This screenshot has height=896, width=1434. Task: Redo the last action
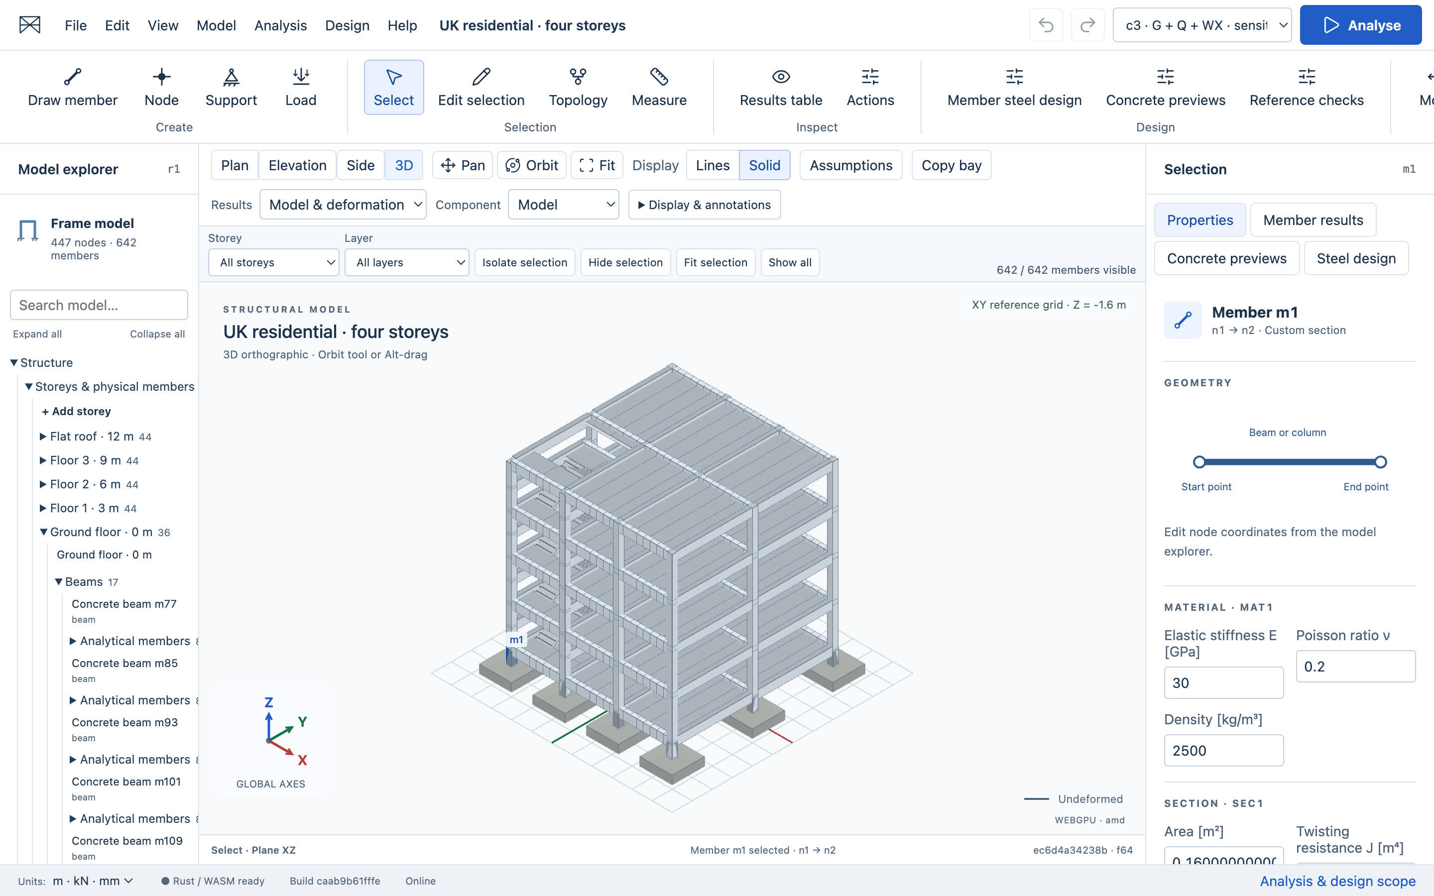click(x=1087, y=25)
